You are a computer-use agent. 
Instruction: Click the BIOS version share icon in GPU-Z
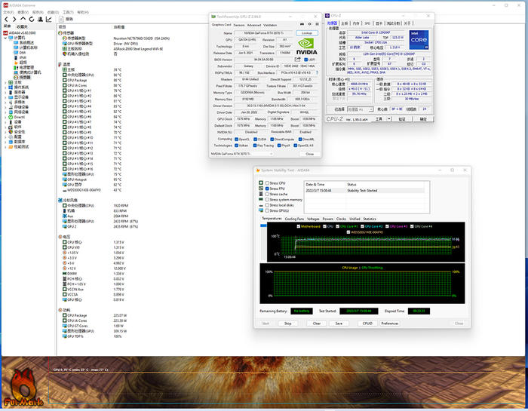pos(299,60)
